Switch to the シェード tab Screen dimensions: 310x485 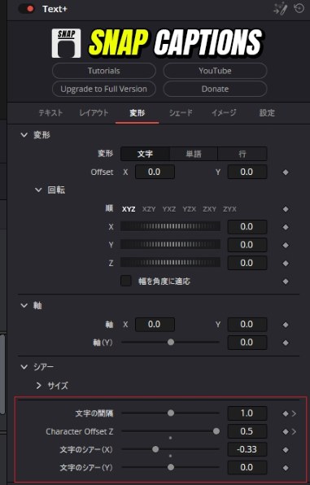(181, 113)
